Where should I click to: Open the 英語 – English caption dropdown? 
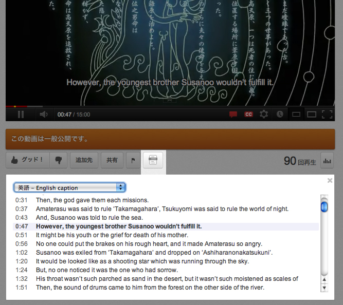coord(69,188)
